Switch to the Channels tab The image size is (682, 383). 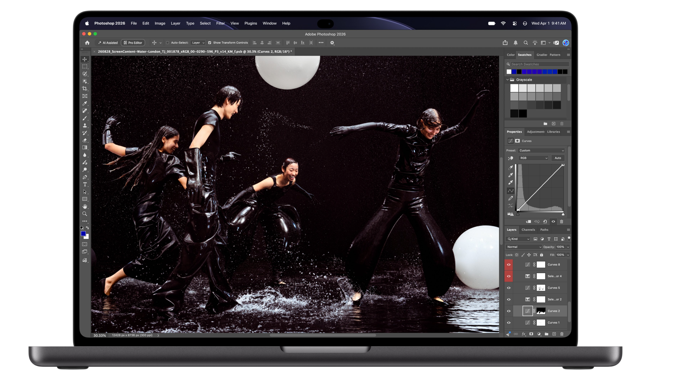tap(528, 230)
